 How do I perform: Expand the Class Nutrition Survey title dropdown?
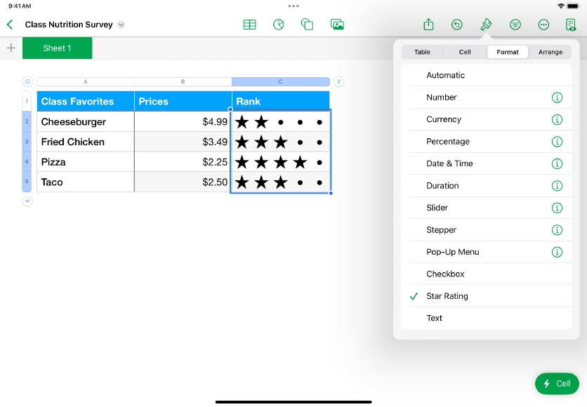(x=121, y=25)
